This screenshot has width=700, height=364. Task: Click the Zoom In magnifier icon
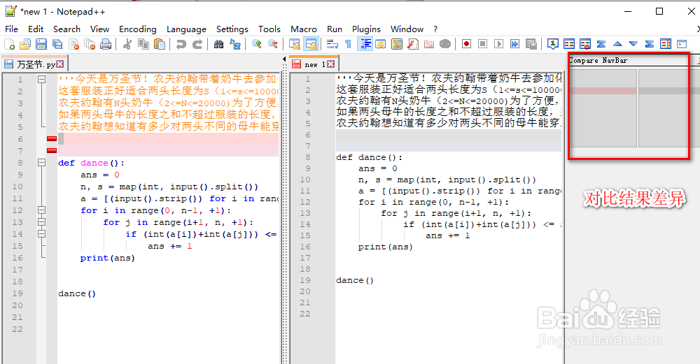click(257, 43)
